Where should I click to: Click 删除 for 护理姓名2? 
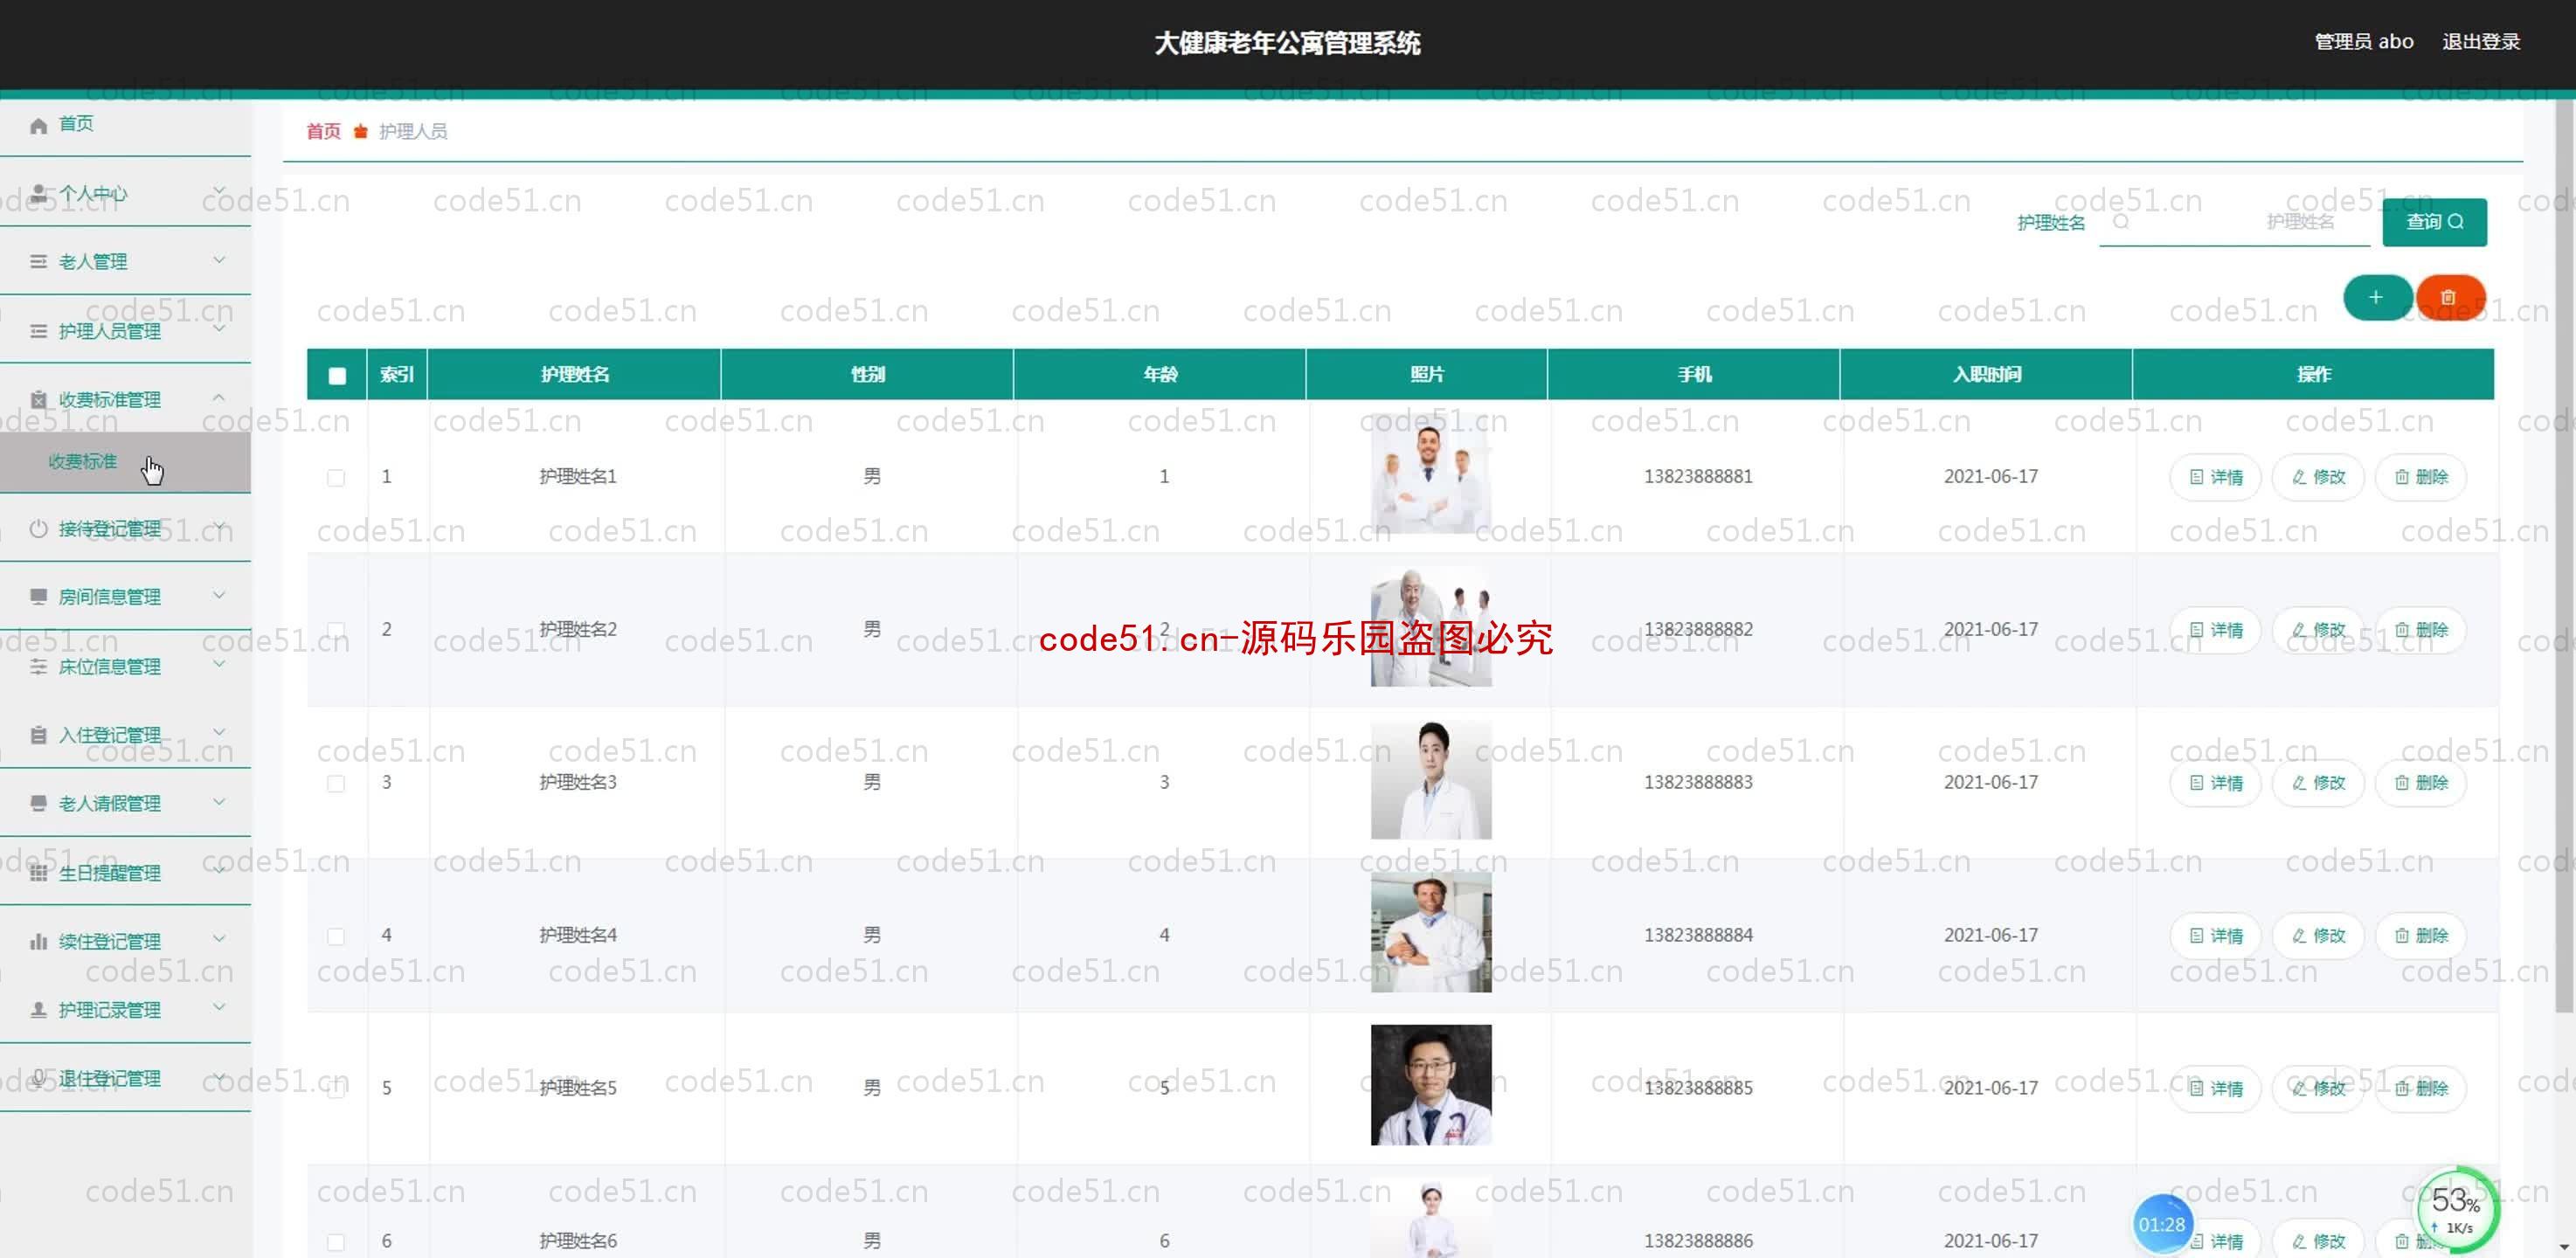coord(2421,630)
